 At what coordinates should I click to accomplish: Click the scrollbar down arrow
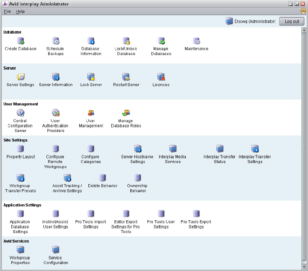[x=304, y=267]
